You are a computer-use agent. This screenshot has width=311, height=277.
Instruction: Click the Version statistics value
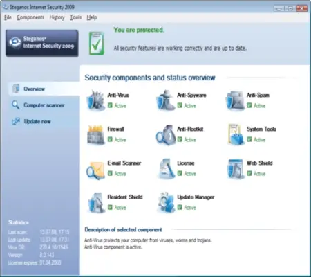click(47, 255)
